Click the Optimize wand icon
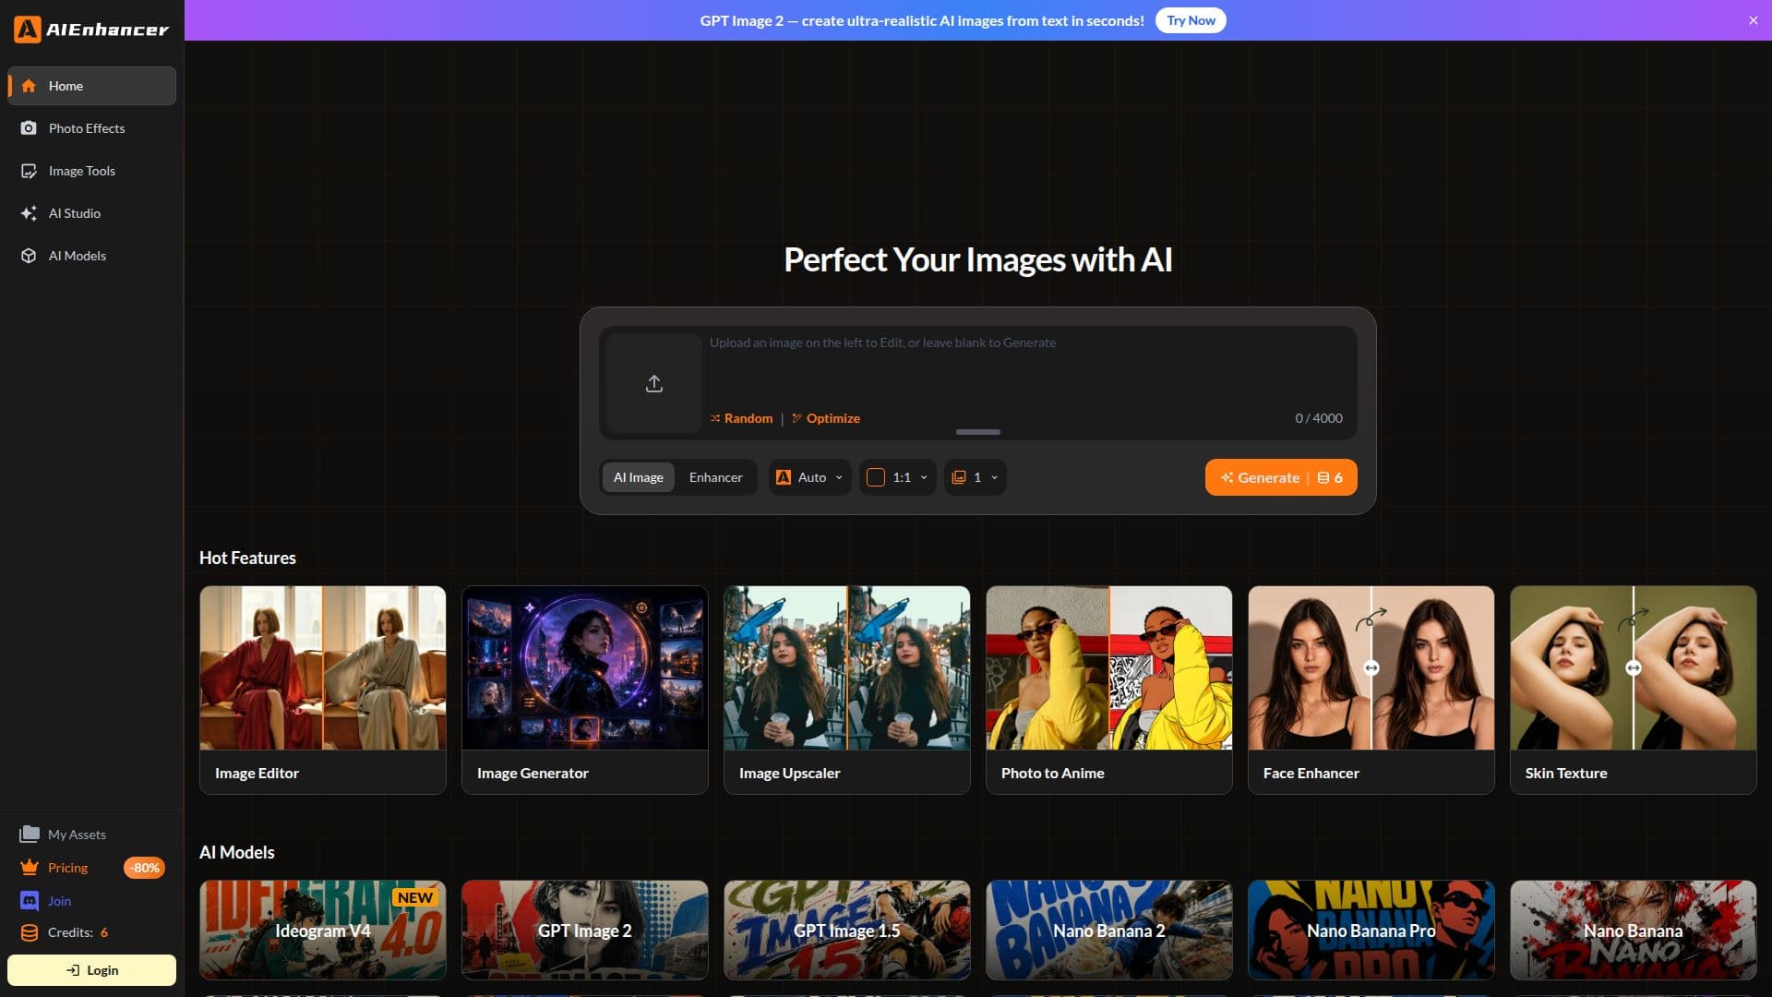 tap(796, 418)
